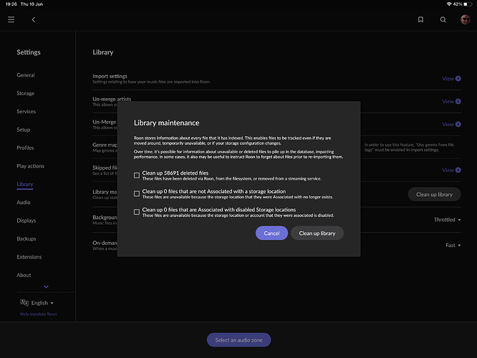This screenshot has height=358, width=477.
Task: Go back with the left arrow
Action: (x=34, y=19)
